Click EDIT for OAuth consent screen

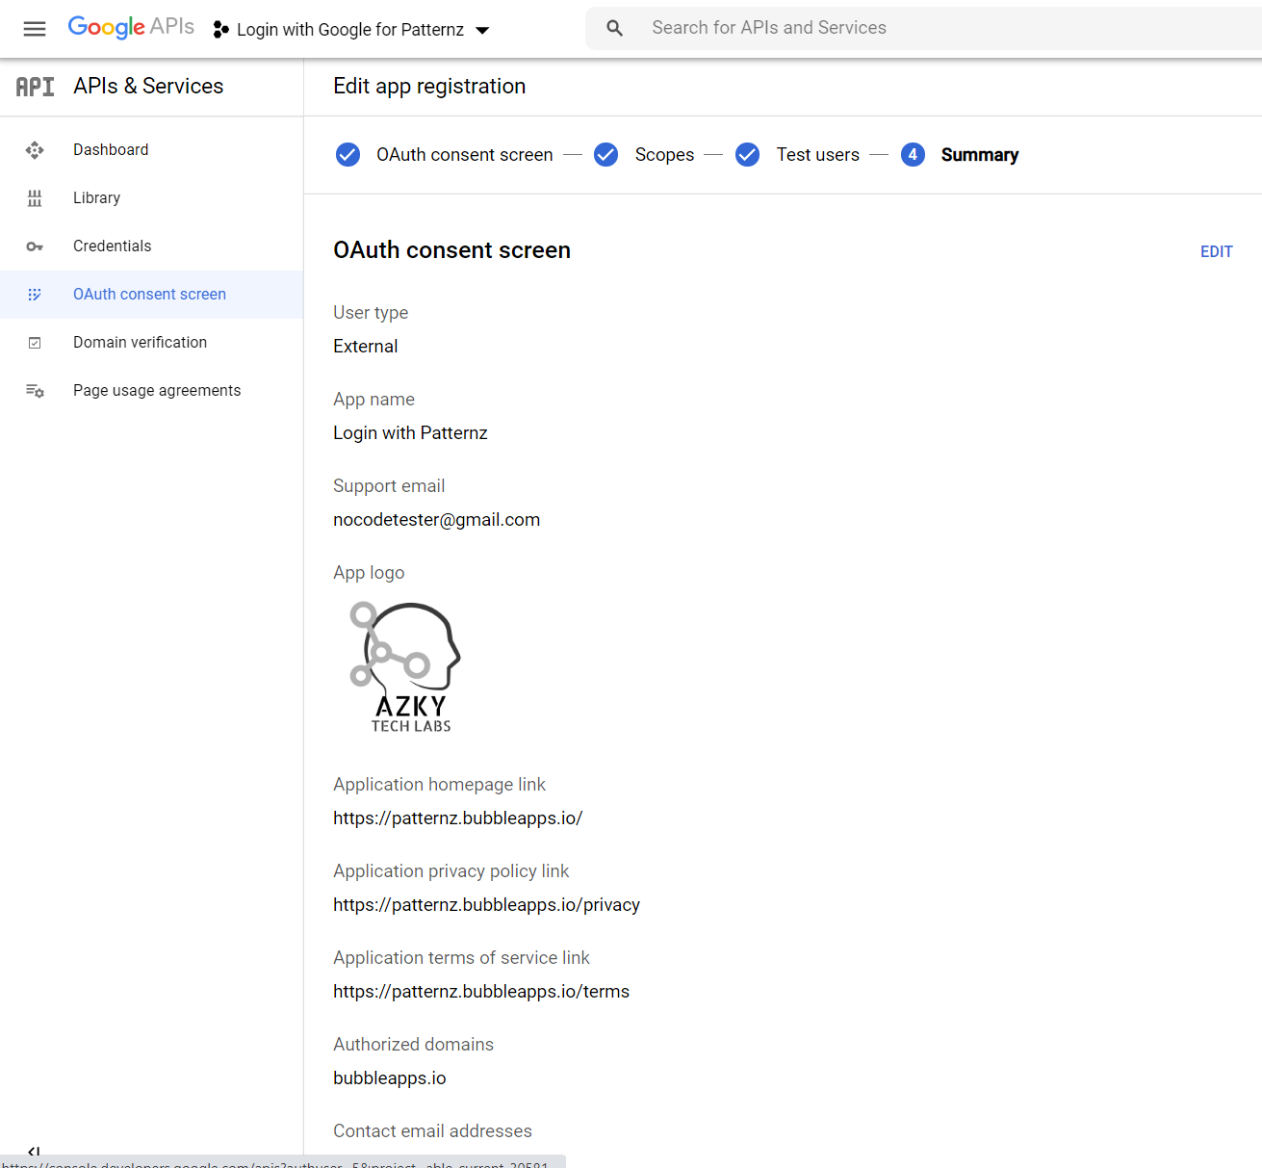(x=1216, y=251)
